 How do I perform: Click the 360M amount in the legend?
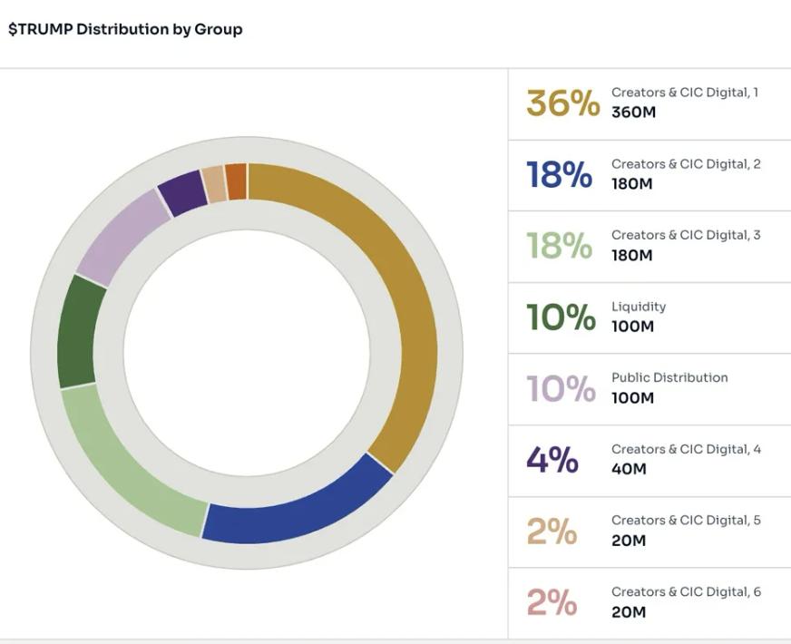pos(633,112)
